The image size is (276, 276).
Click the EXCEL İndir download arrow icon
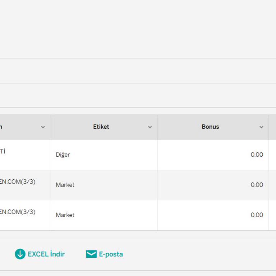(x=20, y=254)
